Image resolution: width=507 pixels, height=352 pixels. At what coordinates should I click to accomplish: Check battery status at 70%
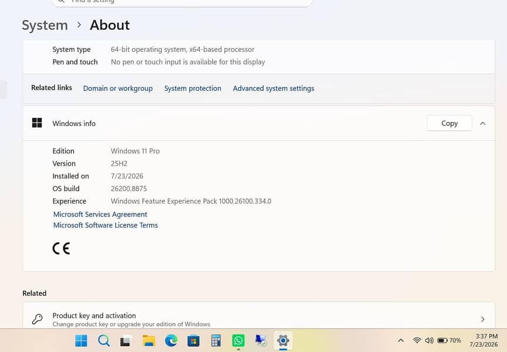[x=449, y=340]
